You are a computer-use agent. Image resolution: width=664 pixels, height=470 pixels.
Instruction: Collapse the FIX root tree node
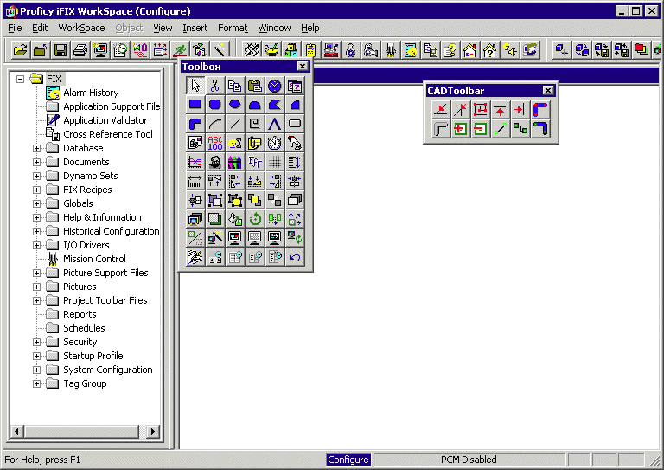click(x=20, y=79)
